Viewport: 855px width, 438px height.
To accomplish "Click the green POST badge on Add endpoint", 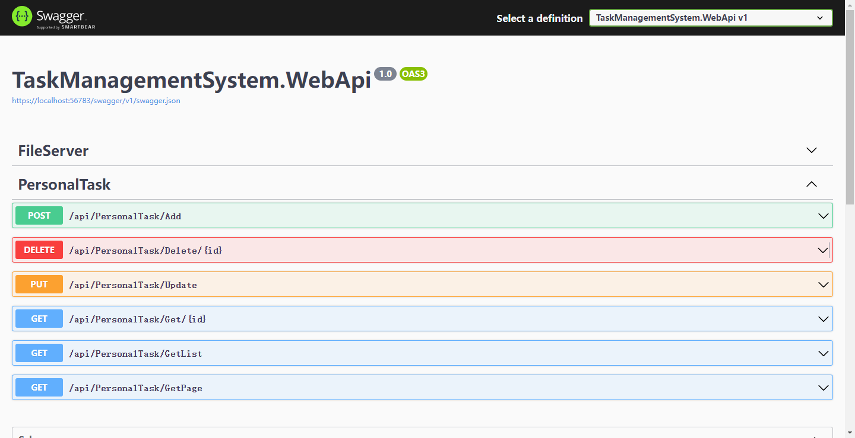I will point(39,215).
